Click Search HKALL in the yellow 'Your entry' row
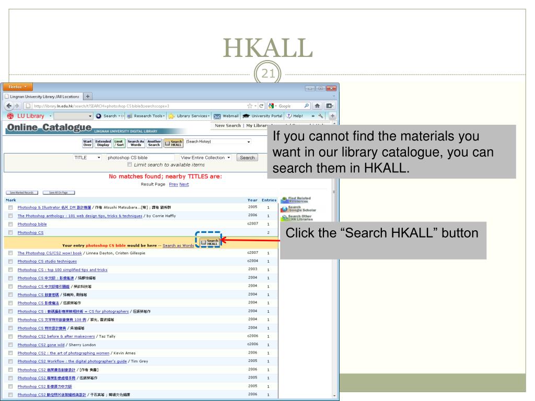The height and width of the screenshot is (401, 535). (x=210, y=242)
